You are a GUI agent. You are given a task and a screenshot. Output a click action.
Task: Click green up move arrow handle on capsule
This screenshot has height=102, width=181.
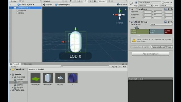(x=76, y=29)
